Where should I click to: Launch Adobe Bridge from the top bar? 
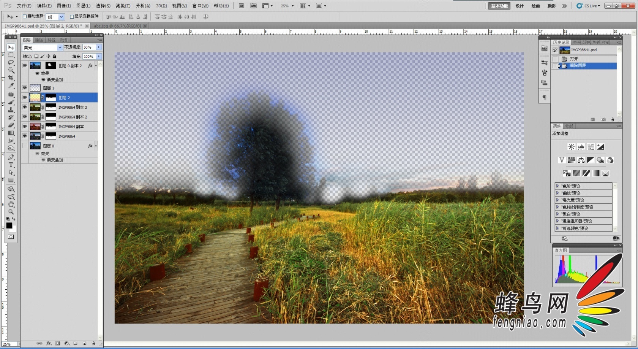[x=242, y=6]
